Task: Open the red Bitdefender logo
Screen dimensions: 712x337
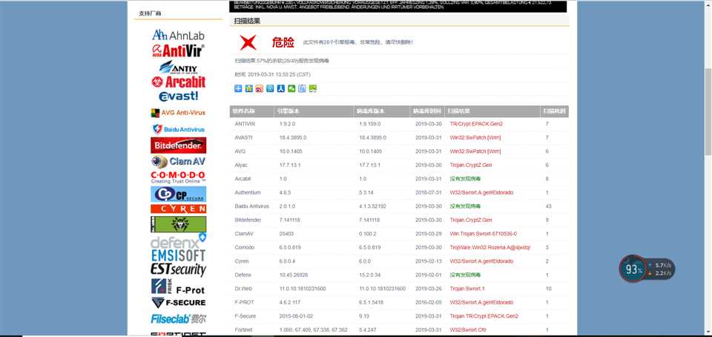Action: tap(179, 145)
